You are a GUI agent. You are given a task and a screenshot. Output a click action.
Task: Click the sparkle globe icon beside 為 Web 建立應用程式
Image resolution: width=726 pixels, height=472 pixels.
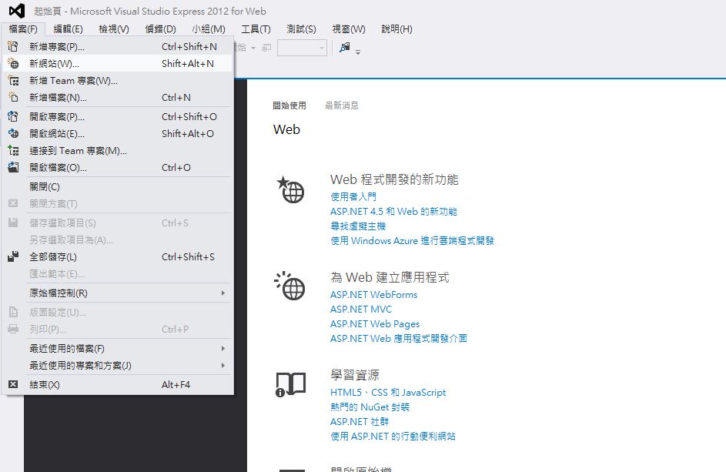pos(289,286)
